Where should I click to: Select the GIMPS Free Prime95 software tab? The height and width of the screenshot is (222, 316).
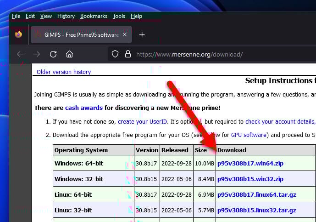pyautogui.click(x=82, y=34)
